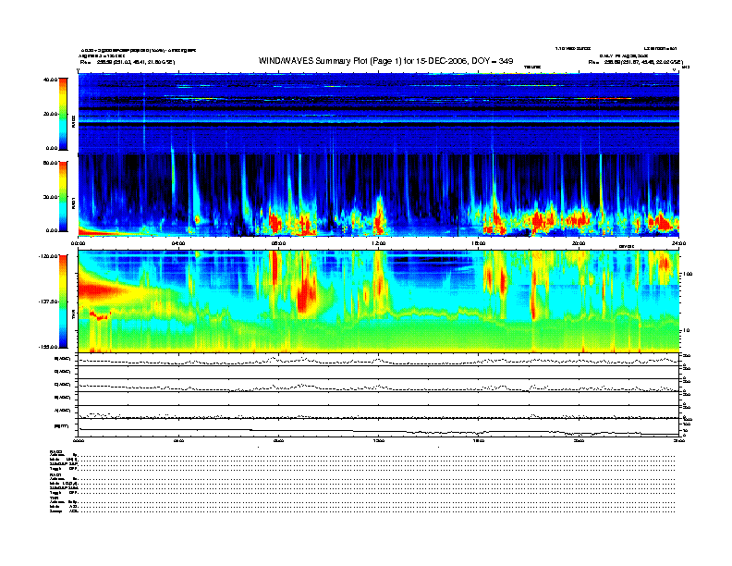This screenshot has width=732, height=566.
Task: Click 12:00 tick label below RAD1 spectrogram
Action: point(379,243)
